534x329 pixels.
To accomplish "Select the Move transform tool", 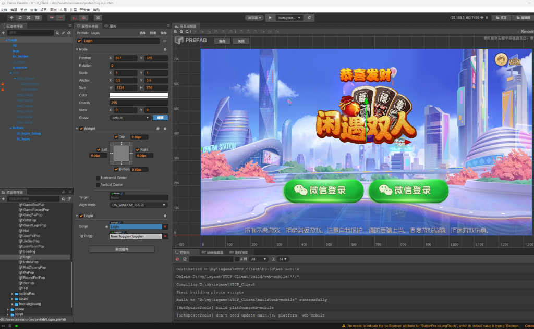I will click(x=11, y=18).
